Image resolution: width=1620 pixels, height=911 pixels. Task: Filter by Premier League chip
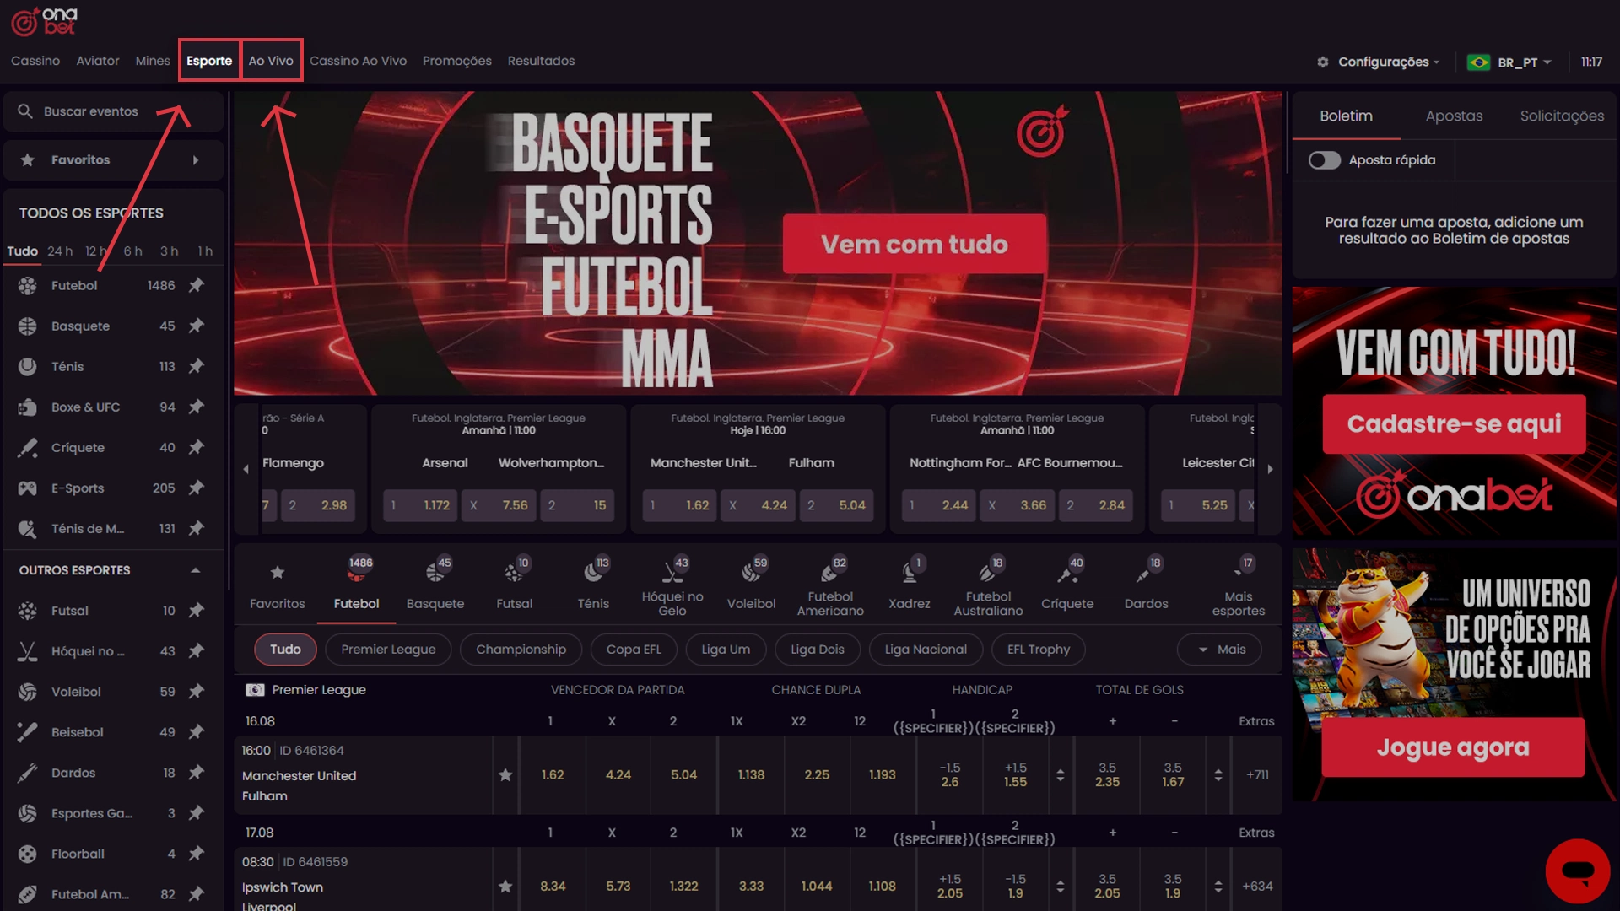(388, 650)
